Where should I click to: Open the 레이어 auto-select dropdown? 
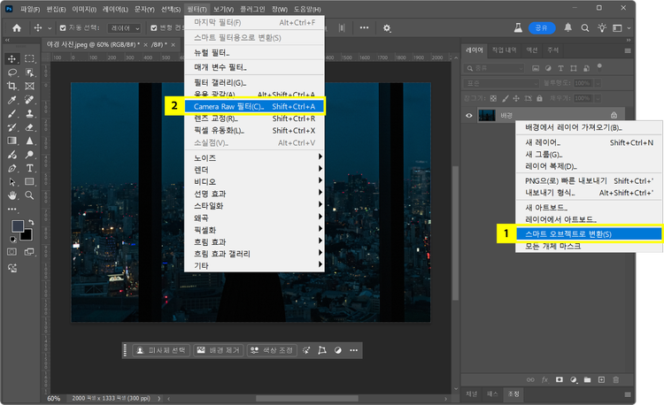(x=124, y=28)
